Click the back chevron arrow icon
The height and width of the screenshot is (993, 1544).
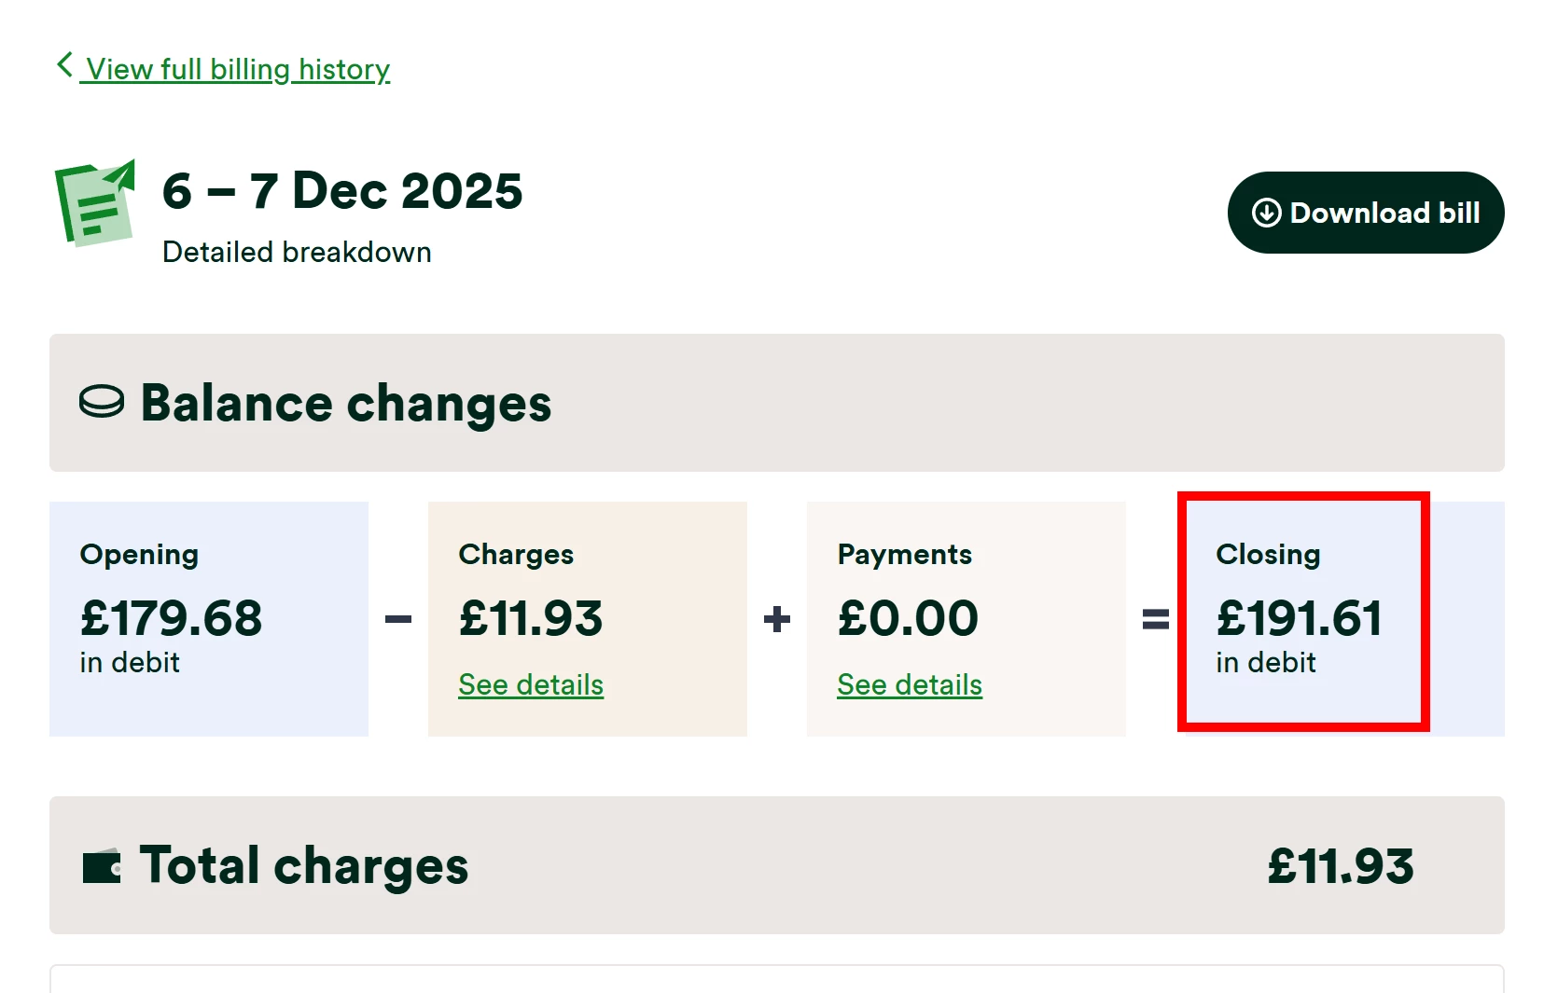tap(64, 65)
